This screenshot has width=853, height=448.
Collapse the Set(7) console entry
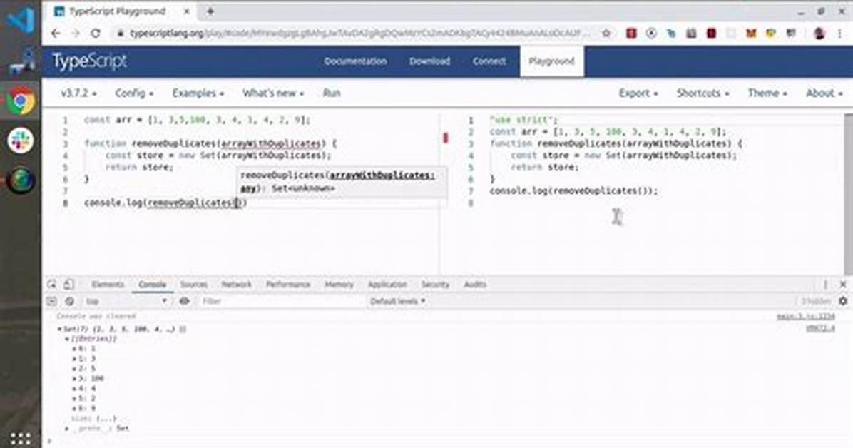click(x=59, y=330)
